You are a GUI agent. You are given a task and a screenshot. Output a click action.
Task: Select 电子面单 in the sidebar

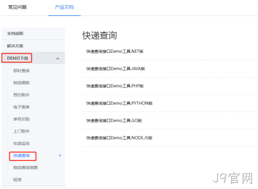click(x=21, y=107)
